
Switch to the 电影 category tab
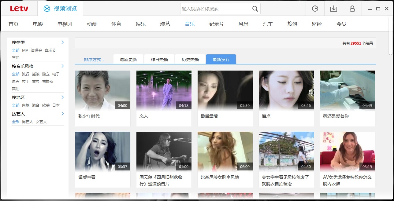point(37,24)
